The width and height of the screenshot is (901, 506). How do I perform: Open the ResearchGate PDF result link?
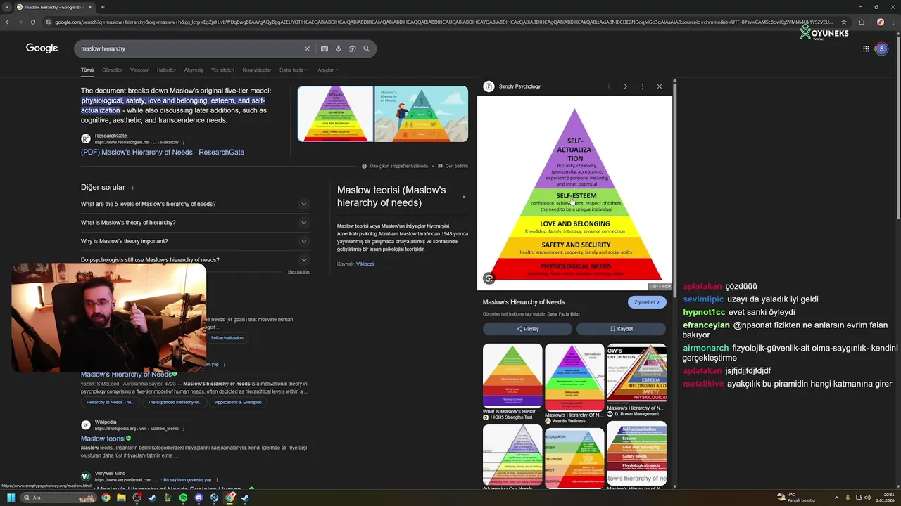pyautogui.click(x=163, y=153)
